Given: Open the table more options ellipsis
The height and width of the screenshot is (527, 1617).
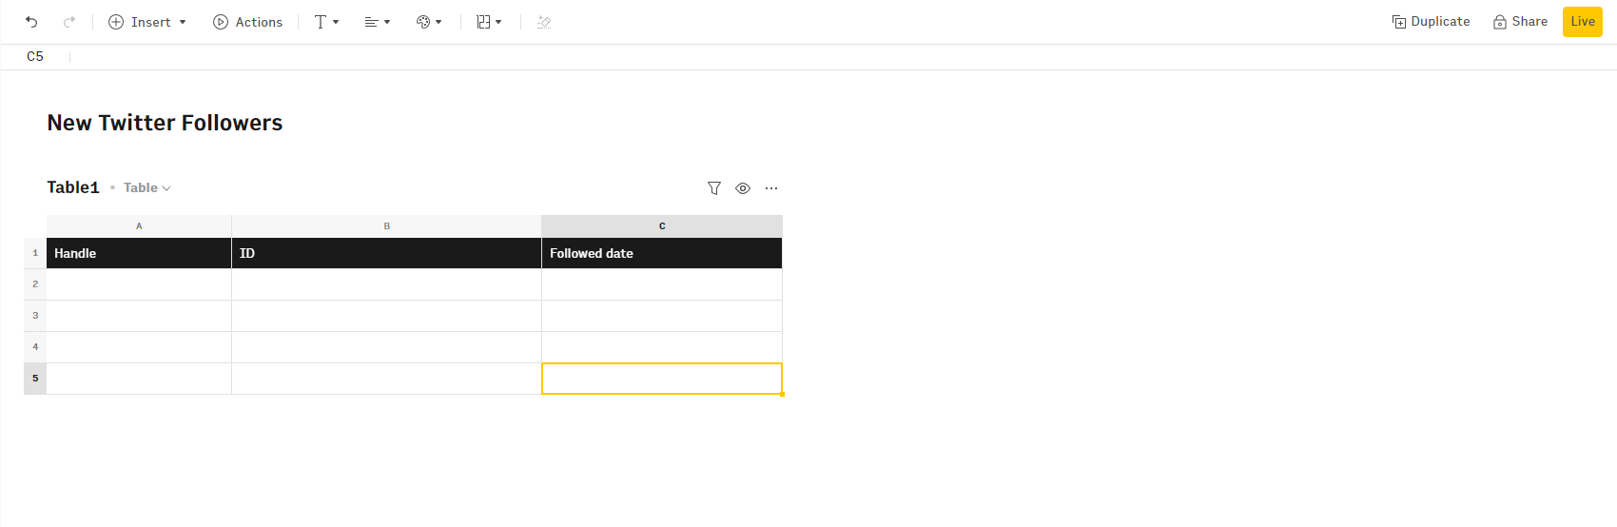Looking at the screenshot, I should [771, 188].
